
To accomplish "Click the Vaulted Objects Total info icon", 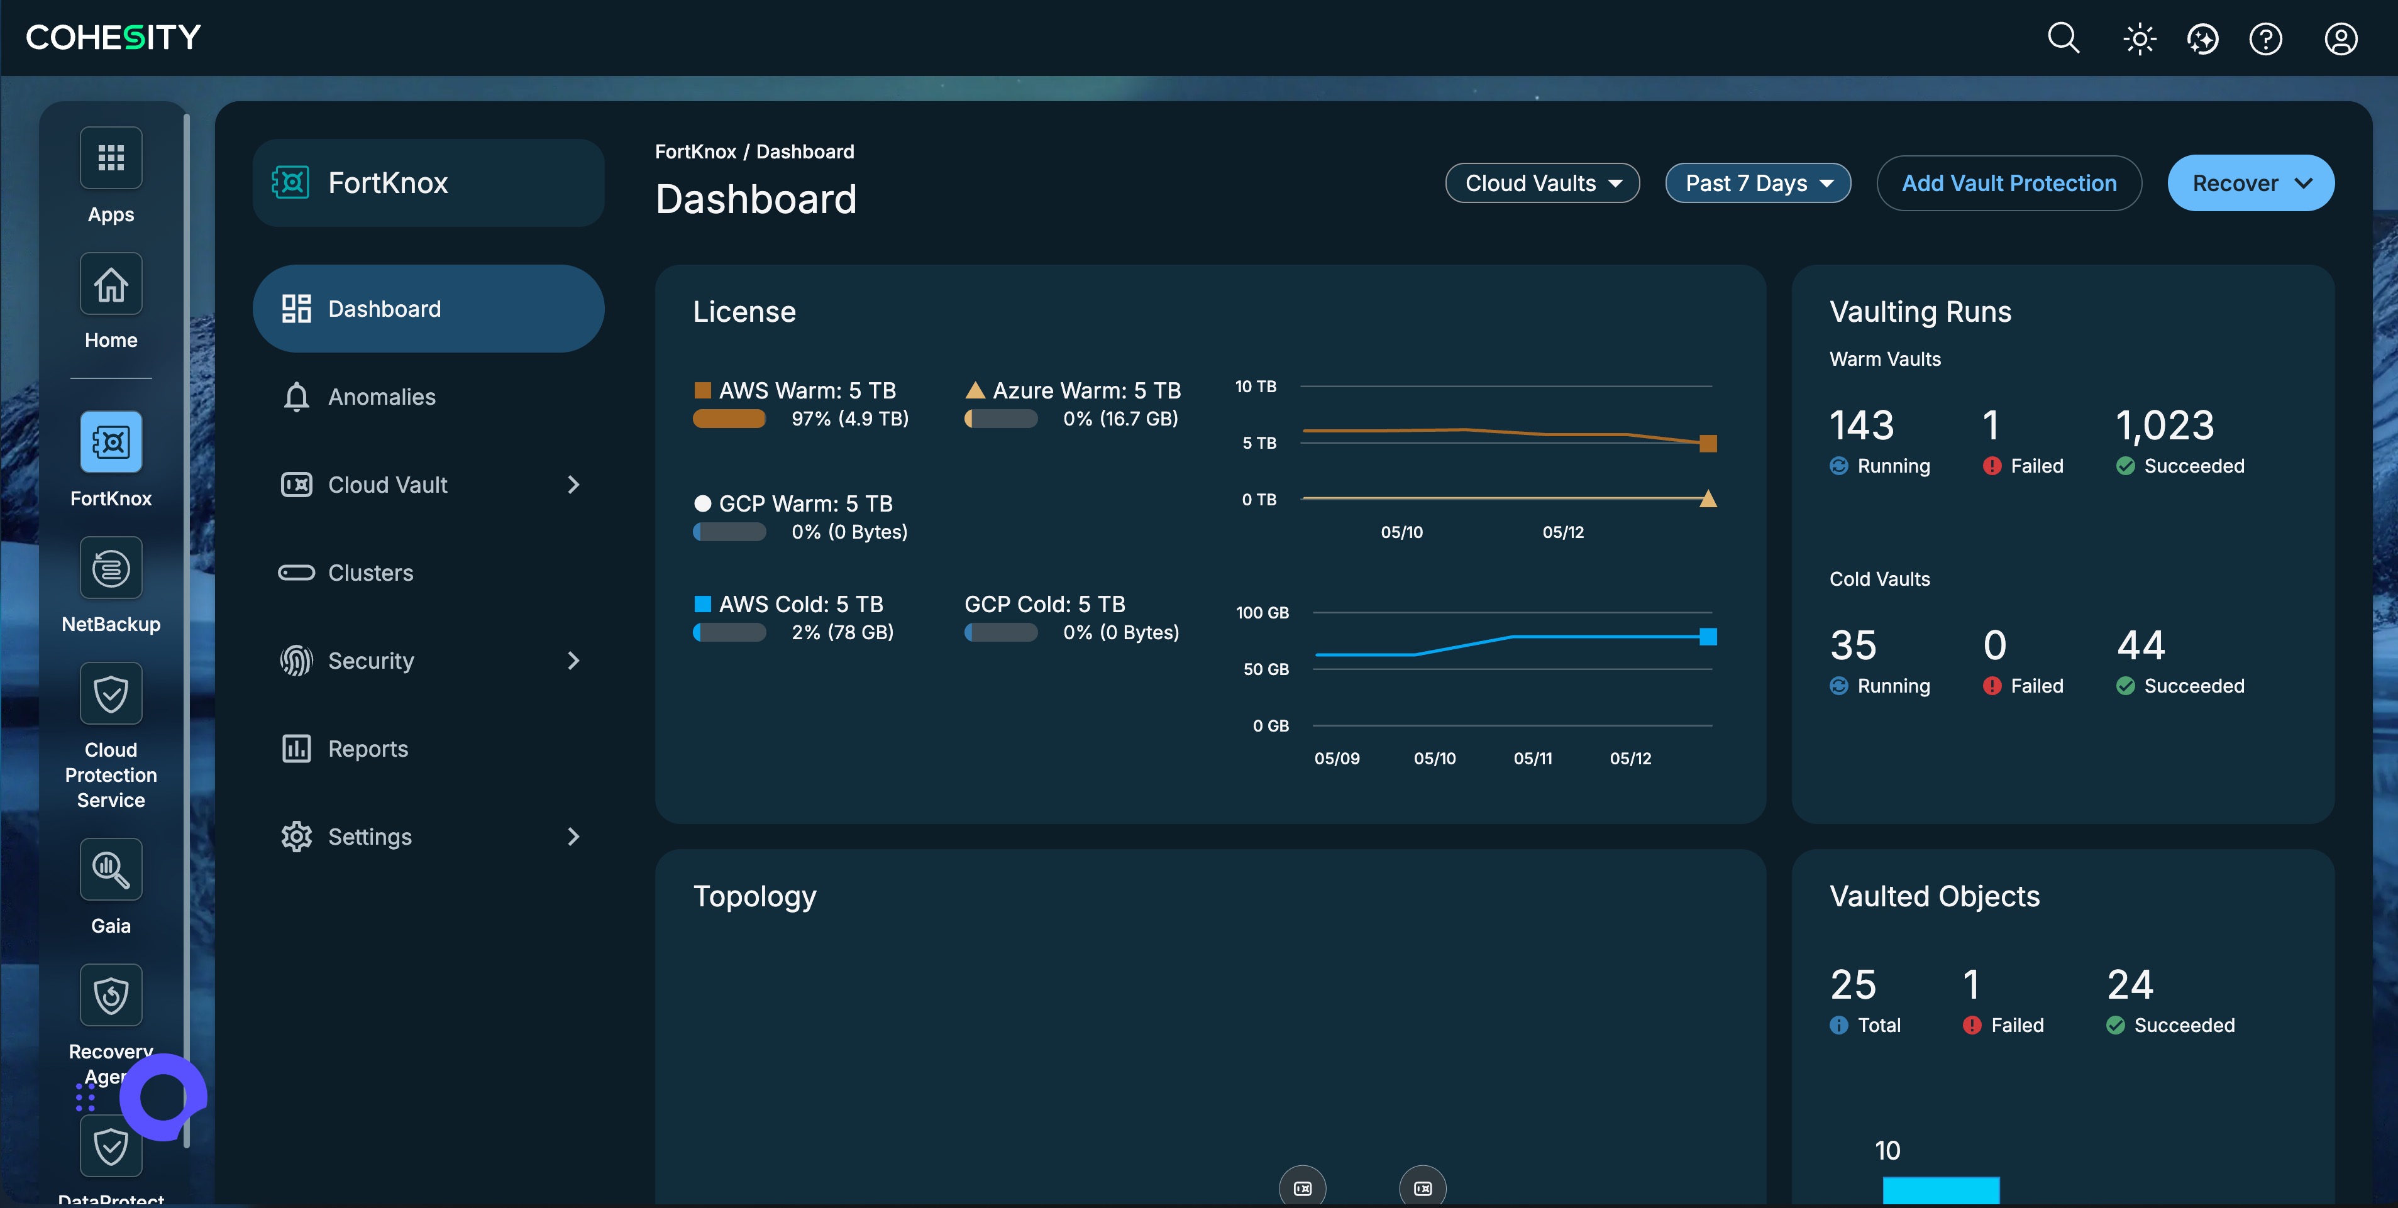I will click(x=1838, y=1026).
